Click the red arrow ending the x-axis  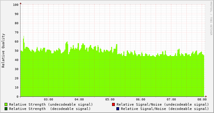point(206,96)
